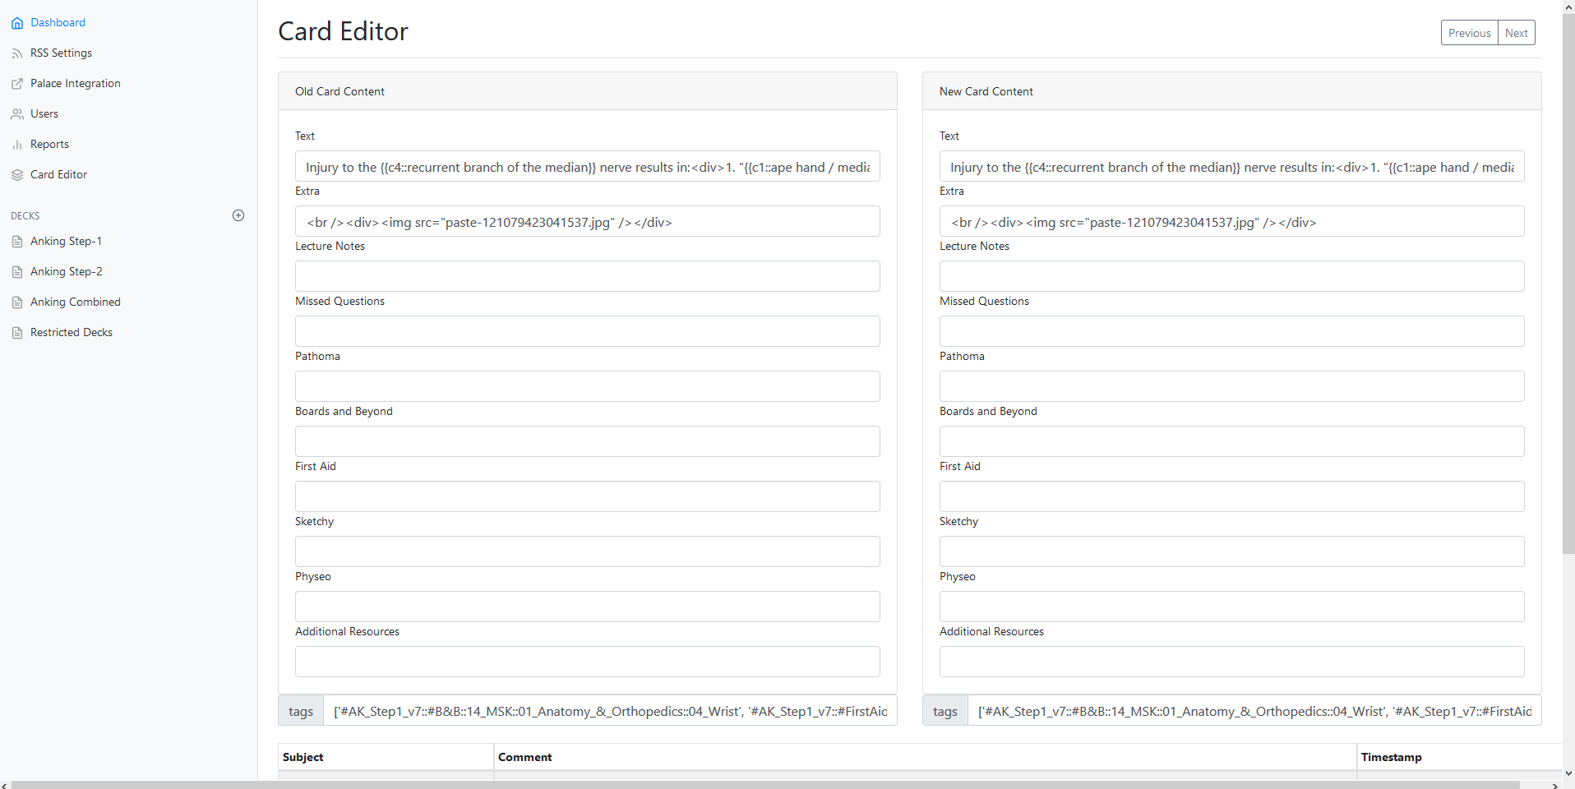Focus New Card Pathoma field

1231,387
